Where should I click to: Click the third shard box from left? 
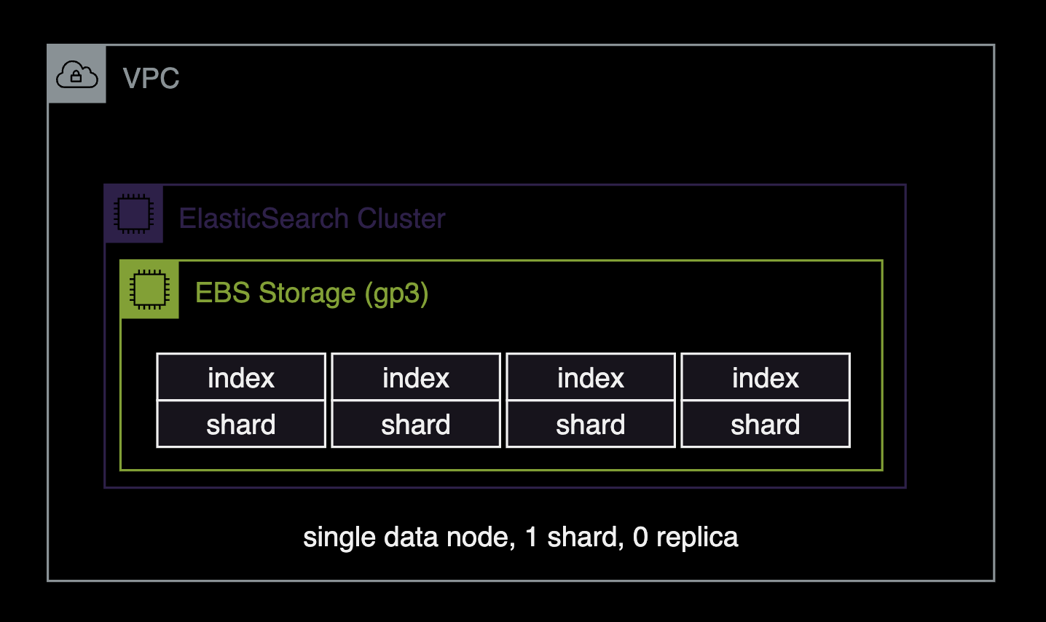[591, 425]
